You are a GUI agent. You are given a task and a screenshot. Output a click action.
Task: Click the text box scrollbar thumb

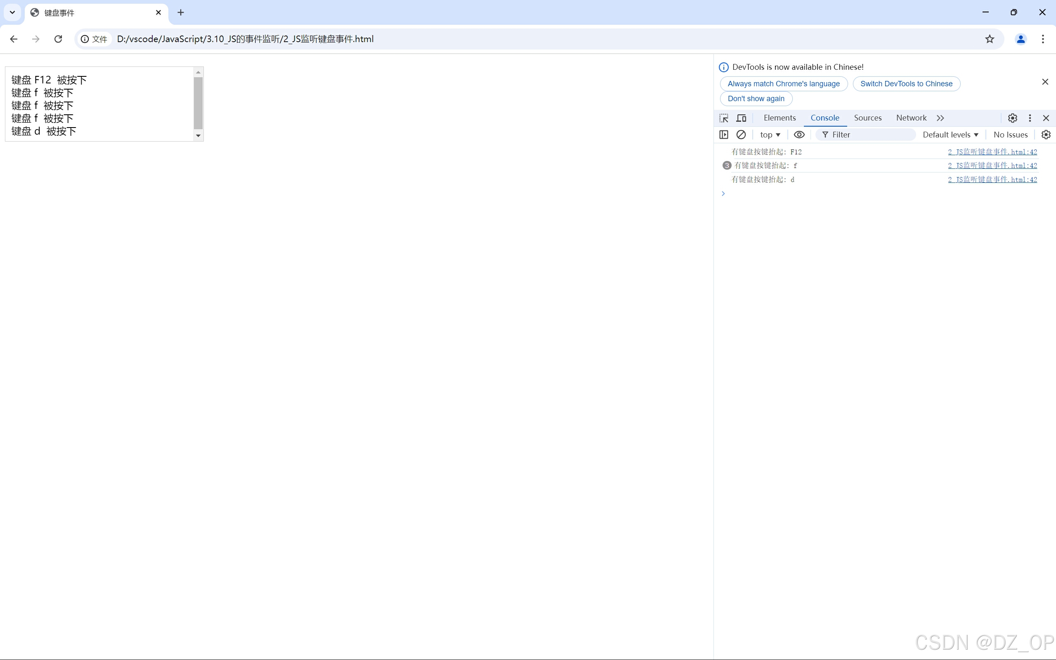pos(198,103)
